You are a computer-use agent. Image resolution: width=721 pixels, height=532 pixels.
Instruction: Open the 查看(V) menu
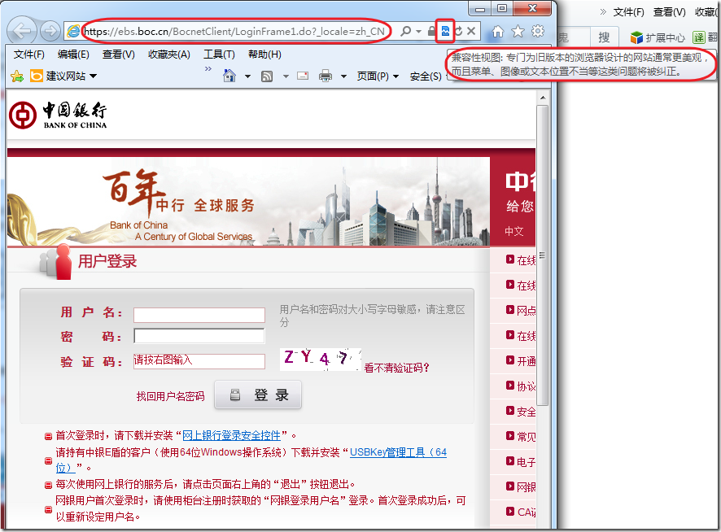tap(119, 55)
